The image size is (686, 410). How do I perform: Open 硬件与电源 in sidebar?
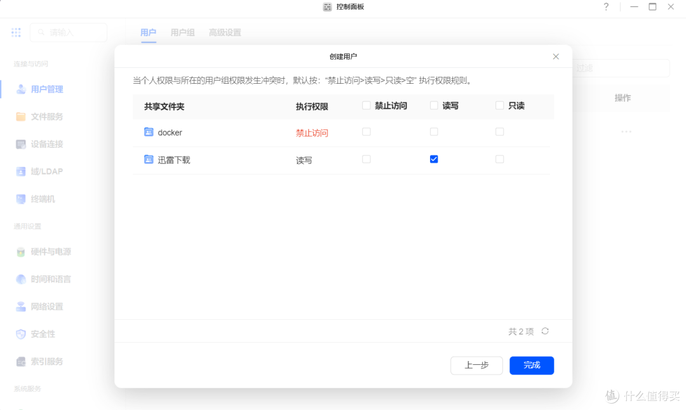[50, 252]
